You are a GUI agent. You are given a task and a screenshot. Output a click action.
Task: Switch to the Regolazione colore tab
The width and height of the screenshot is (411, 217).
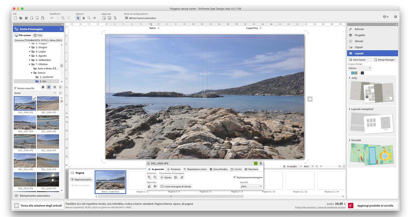195,169
